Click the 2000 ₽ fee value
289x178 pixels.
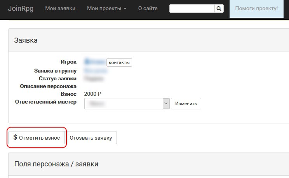point(92,94)
